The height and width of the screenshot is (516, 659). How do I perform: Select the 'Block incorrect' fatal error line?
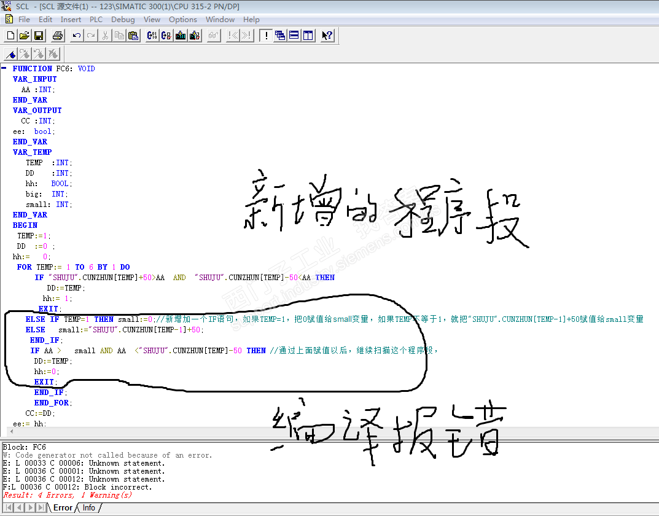pyautogui.click(x=77, y=487)
